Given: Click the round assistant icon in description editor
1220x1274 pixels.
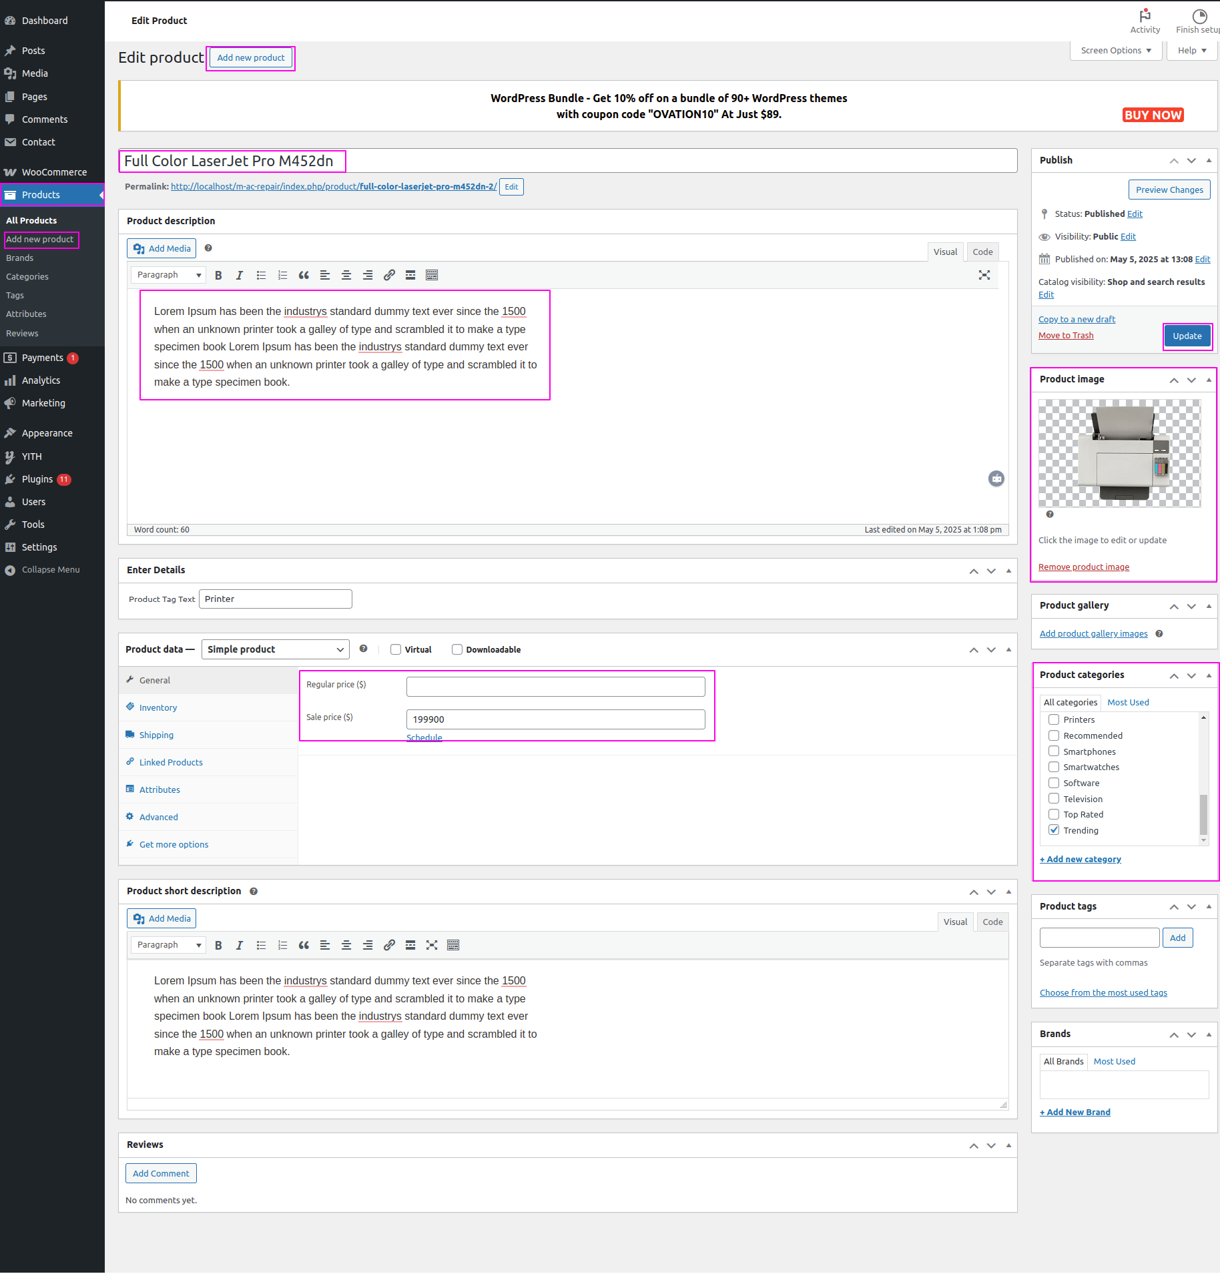Looking at the screenshot, I should pos(996,479).
